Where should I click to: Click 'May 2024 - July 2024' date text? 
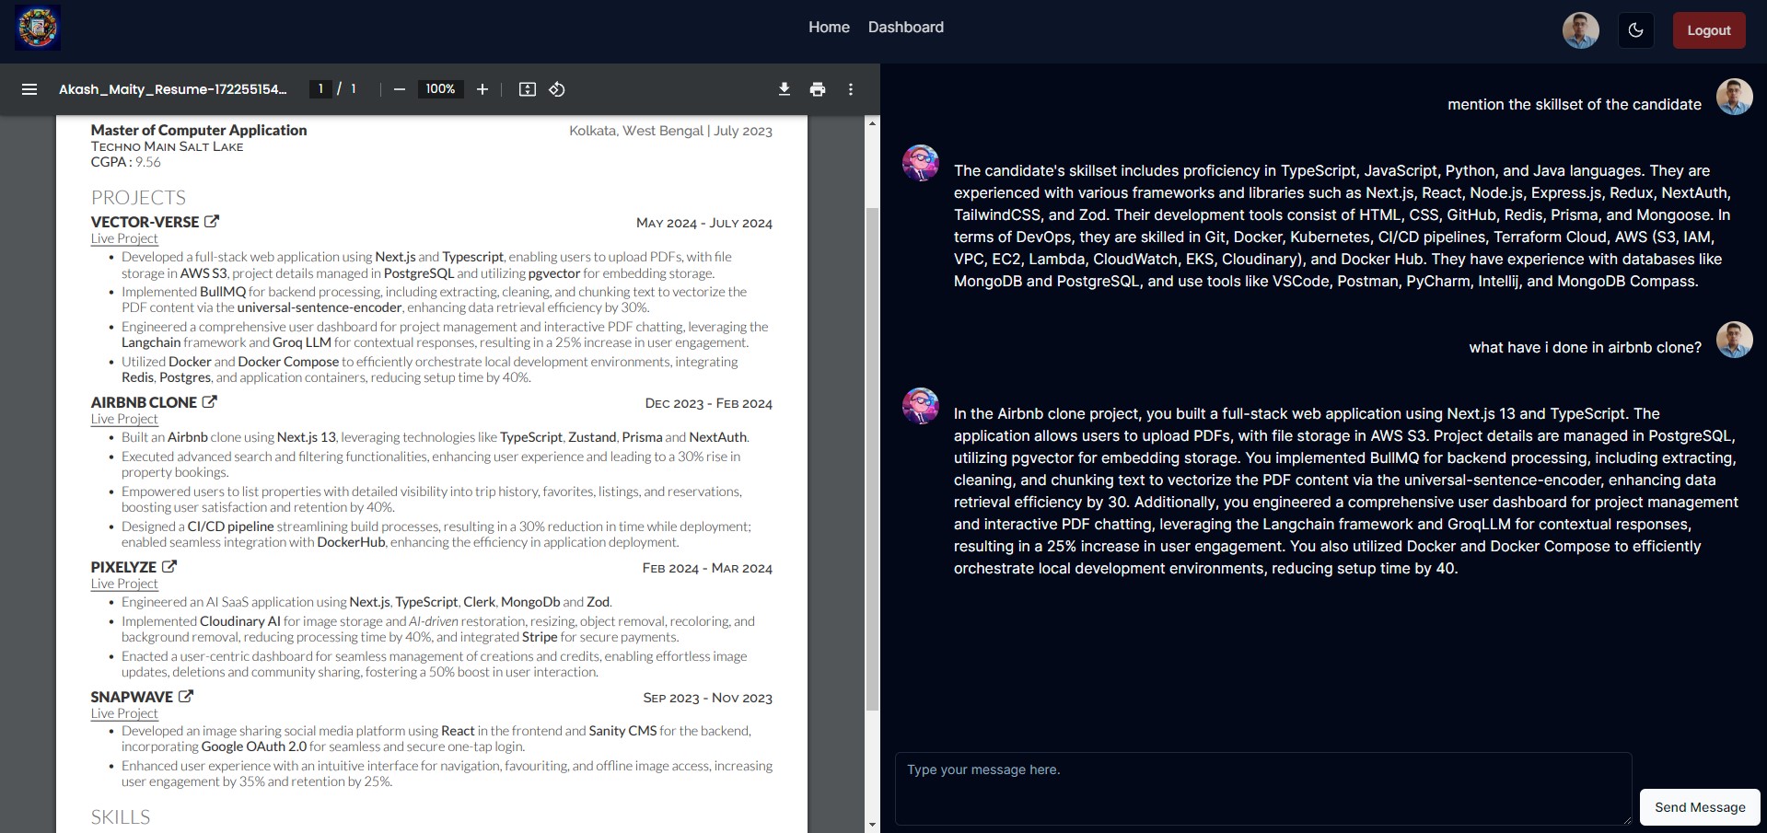pyautogui.click(x=704, y=223)
